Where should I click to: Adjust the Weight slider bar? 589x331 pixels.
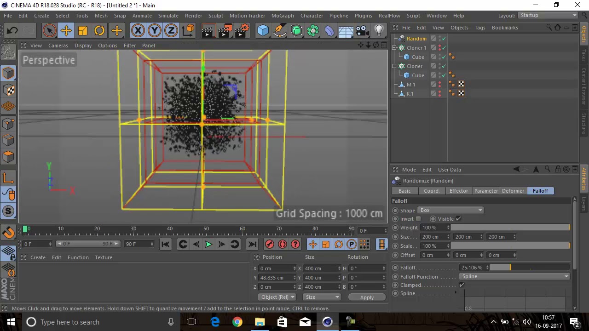(x=510, y=228)
